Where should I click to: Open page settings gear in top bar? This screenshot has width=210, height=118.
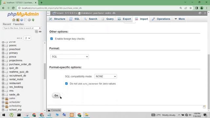[x=200, y=13]
